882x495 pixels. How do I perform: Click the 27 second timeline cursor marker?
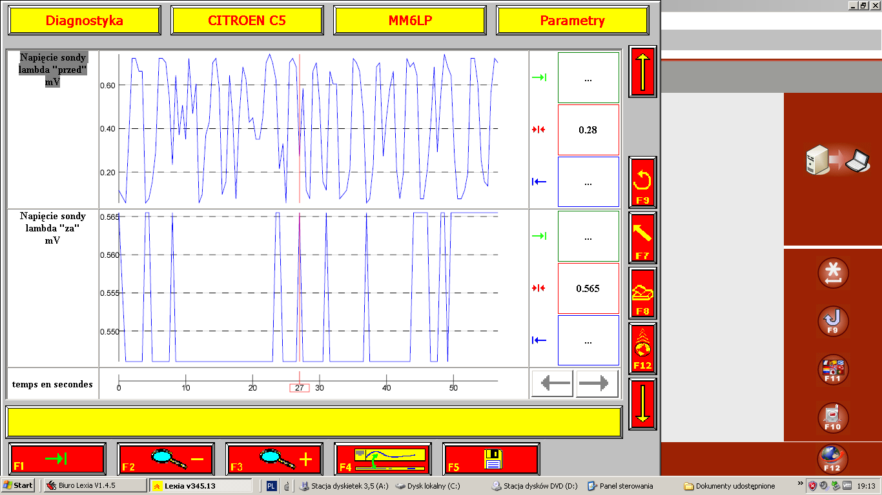point(299,388)
